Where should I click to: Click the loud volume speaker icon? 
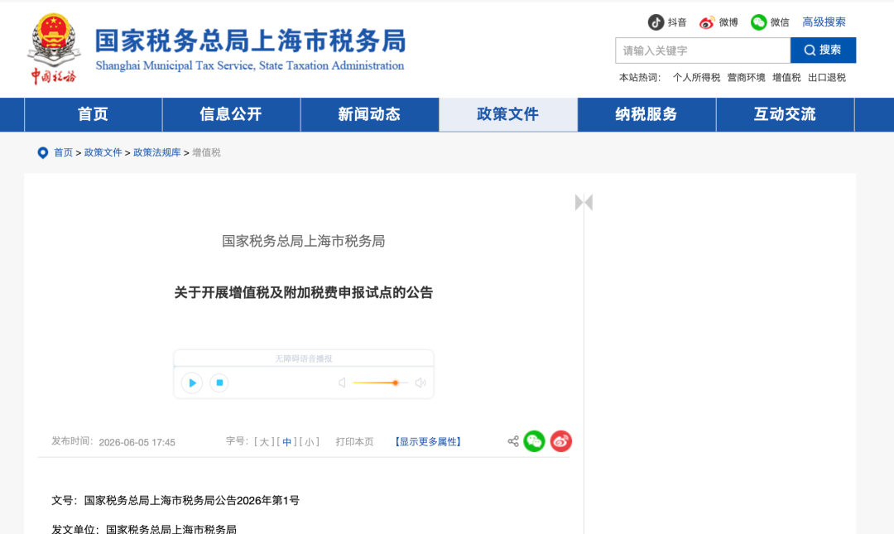(421, 382)
